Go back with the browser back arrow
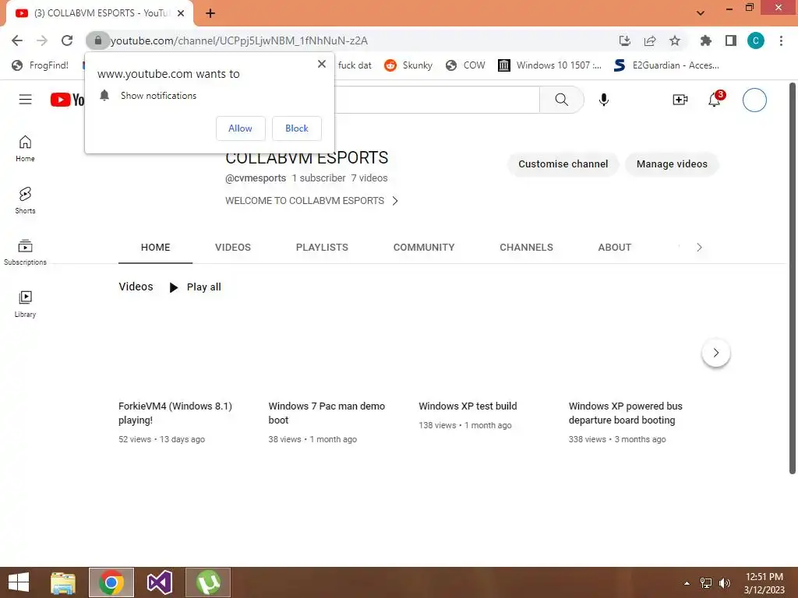 tap(17, 40)
